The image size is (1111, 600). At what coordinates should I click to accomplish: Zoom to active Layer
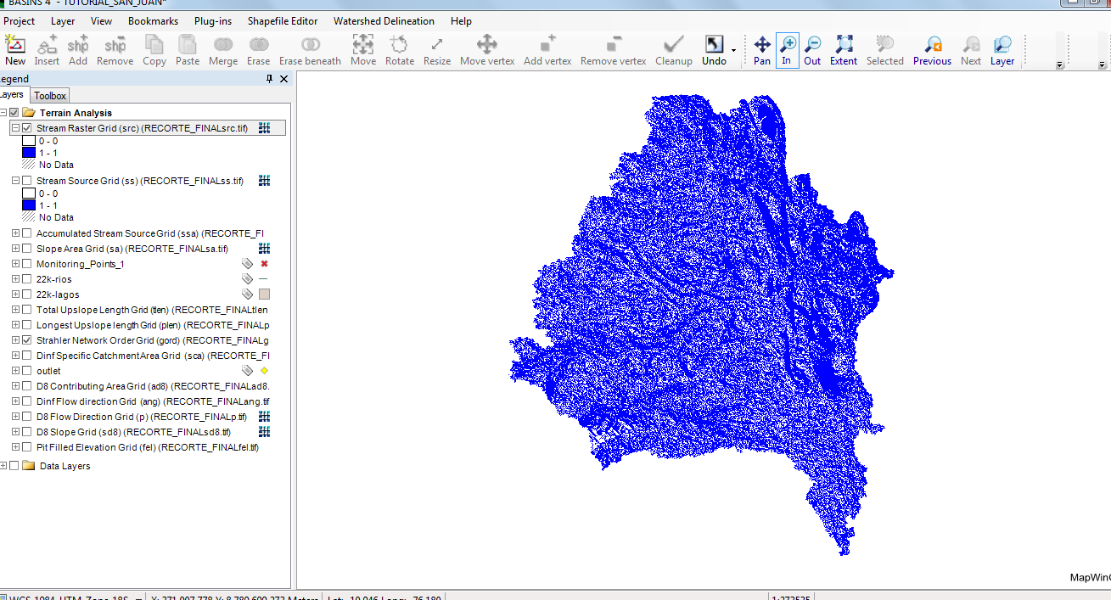point(1002,50)
